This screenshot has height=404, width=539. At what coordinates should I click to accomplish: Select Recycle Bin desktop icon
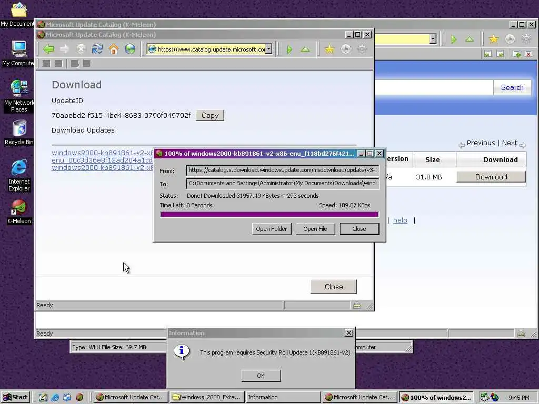[x=19, y=133]
